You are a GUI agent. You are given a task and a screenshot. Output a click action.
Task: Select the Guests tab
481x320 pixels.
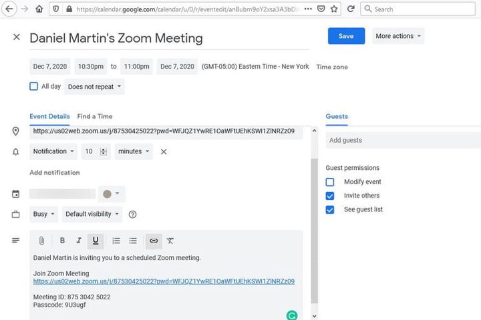(x=337, y=117)
